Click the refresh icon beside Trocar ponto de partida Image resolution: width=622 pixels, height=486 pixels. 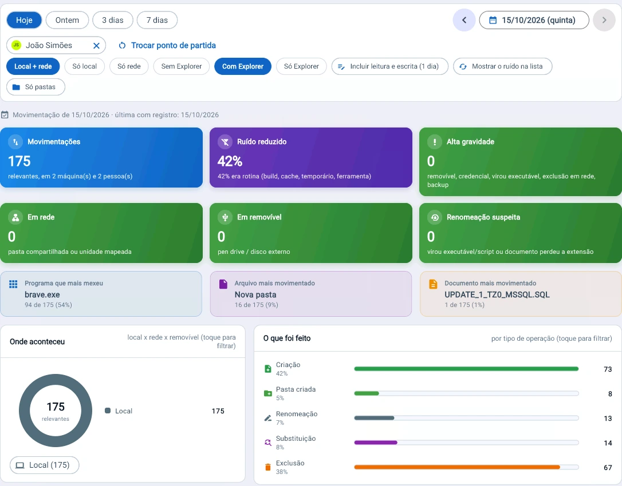pyautogui.click(x=122, y=46)
